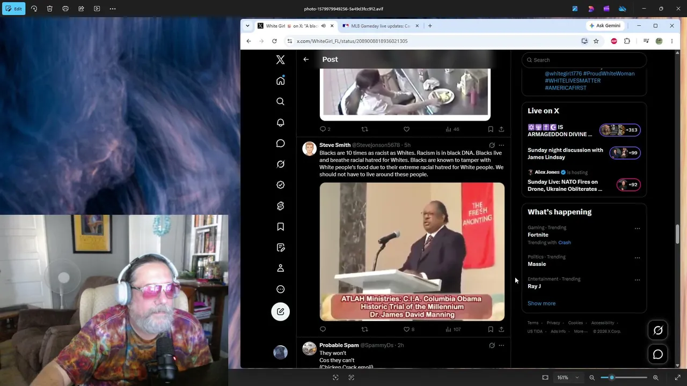Open the Chrome profile avatar
Image resolution: width=687 pixels, height=386 pixels.
pyautogui.click(x=659, y=41)
